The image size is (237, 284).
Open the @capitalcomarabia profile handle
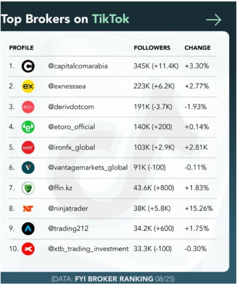tap(78, 66)
